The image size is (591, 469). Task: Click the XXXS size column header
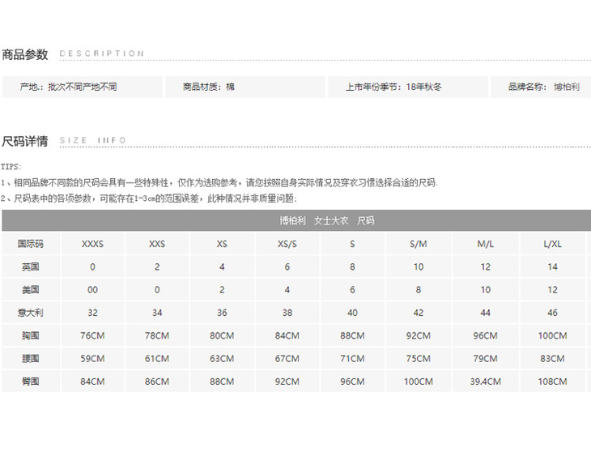pos(92,244)
